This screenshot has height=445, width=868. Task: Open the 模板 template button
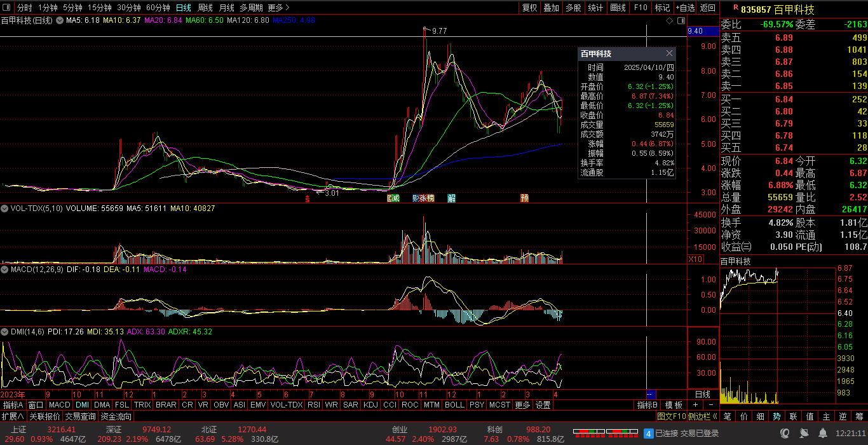674,405
